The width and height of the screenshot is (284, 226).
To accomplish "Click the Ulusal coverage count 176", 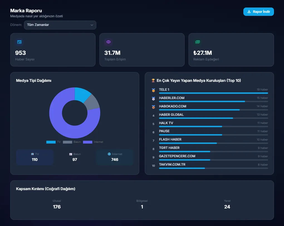I will tap(57, 207).
